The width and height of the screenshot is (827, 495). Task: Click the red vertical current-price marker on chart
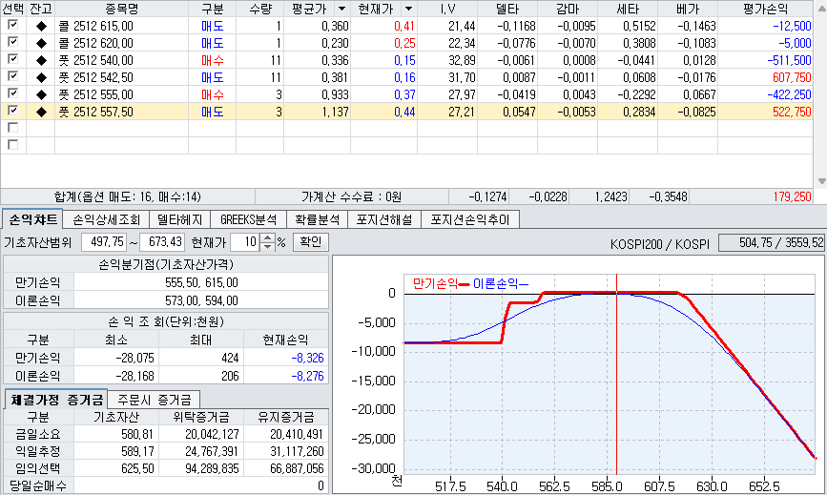point(616,374)
